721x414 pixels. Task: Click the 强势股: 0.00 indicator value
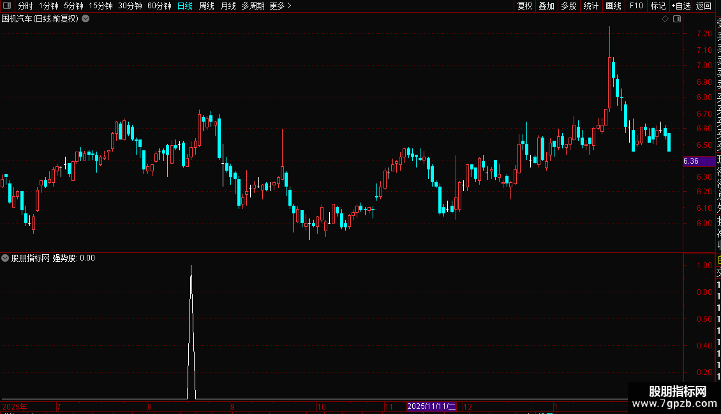coord(73,258)
